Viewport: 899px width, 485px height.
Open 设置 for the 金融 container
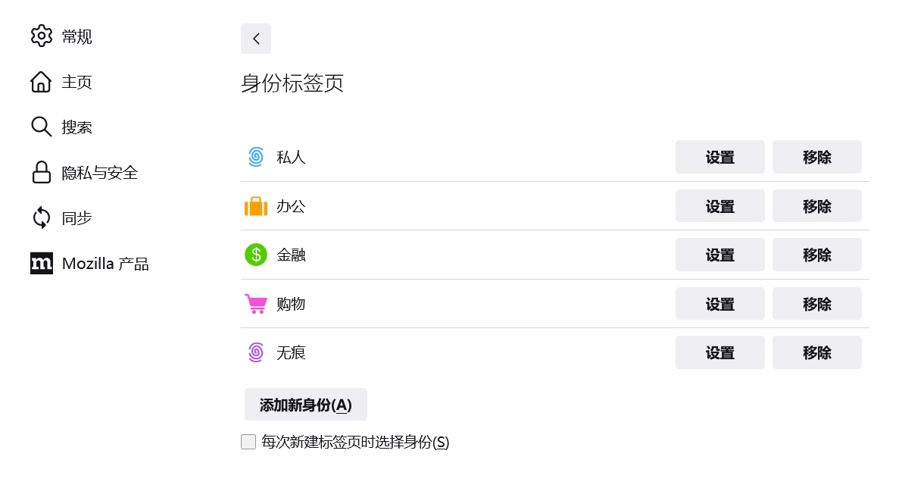720,255
